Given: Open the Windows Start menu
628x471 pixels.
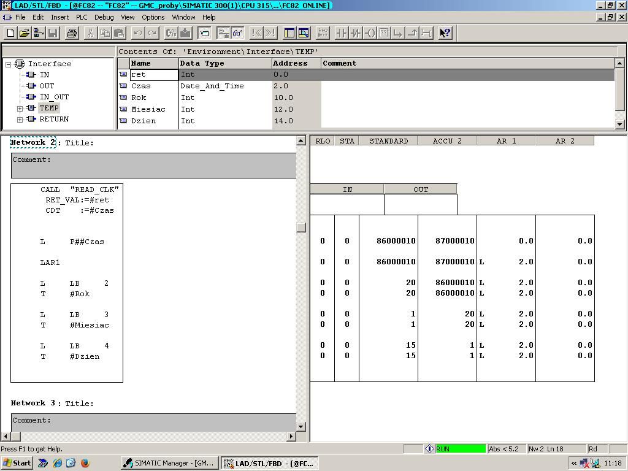Looking at the screenshot, I should click(17, 464).
